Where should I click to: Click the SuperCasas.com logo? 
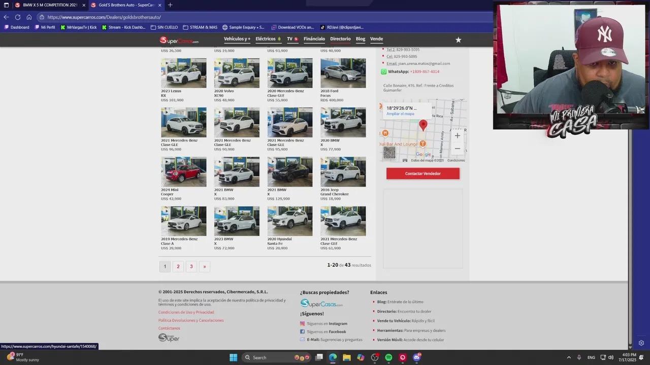coord(321,303)
